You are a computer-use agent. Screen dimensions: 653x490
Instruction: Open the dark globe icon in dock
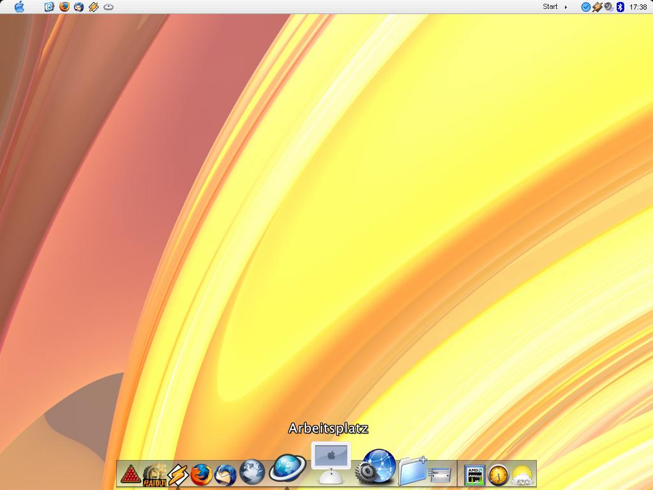252,473
